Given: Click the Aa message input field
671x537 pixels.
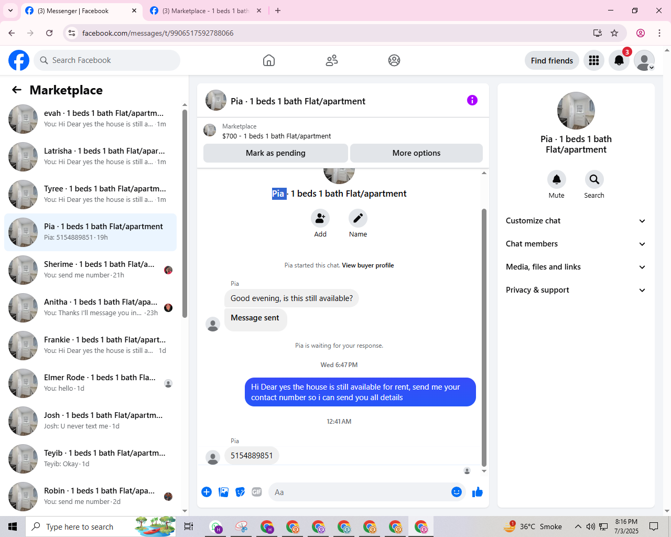Looking at the screenshot, I should click(x=359, y=492).
